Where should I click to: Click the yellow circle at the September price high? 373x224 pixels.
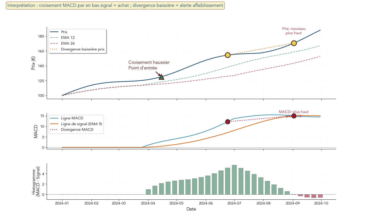294,43
